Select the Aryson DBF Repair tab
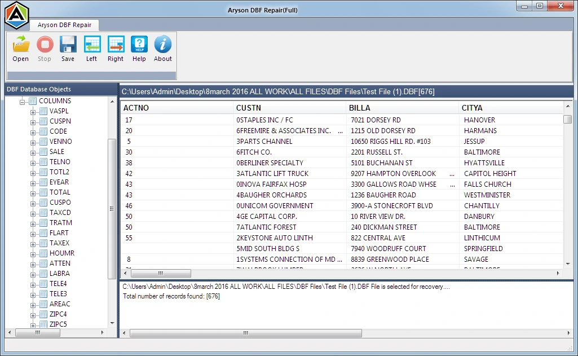This screenshot has height=356, width=578. click(64, 25)
